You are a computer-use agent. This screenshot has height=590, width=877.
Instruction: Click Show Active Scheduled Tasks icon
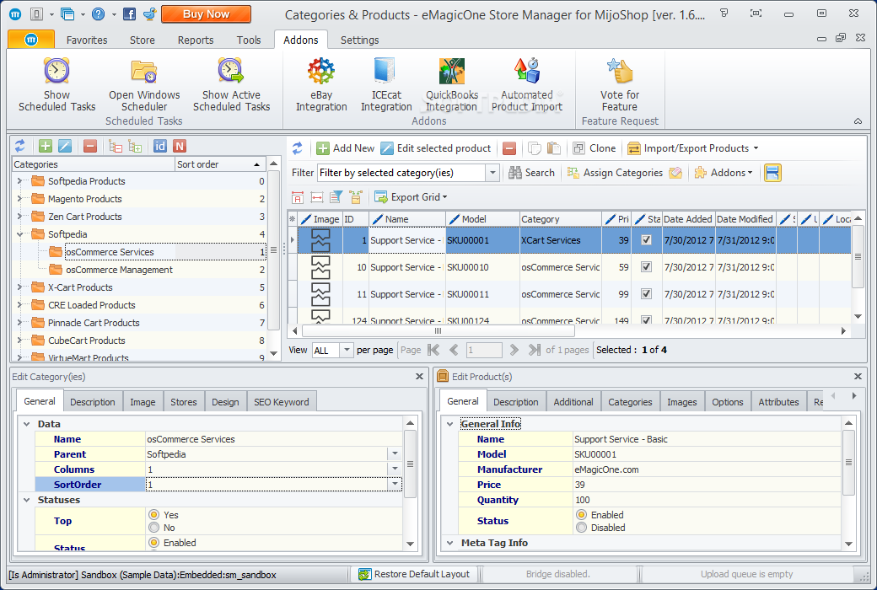tap(230, 72)
